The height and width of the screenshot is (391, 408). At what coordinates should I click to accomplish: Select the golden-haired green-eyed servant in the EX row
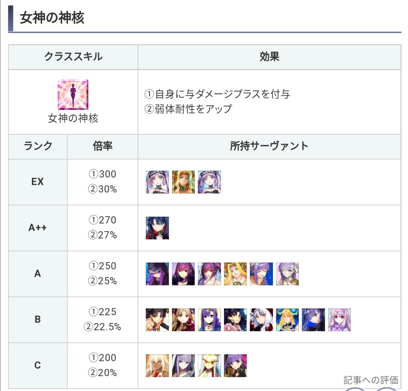point(183,182)
